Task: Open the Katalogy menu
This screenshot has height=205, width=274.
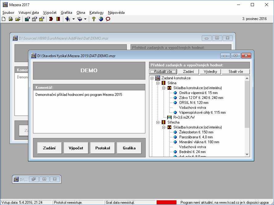Action: (x=97, y=13)
